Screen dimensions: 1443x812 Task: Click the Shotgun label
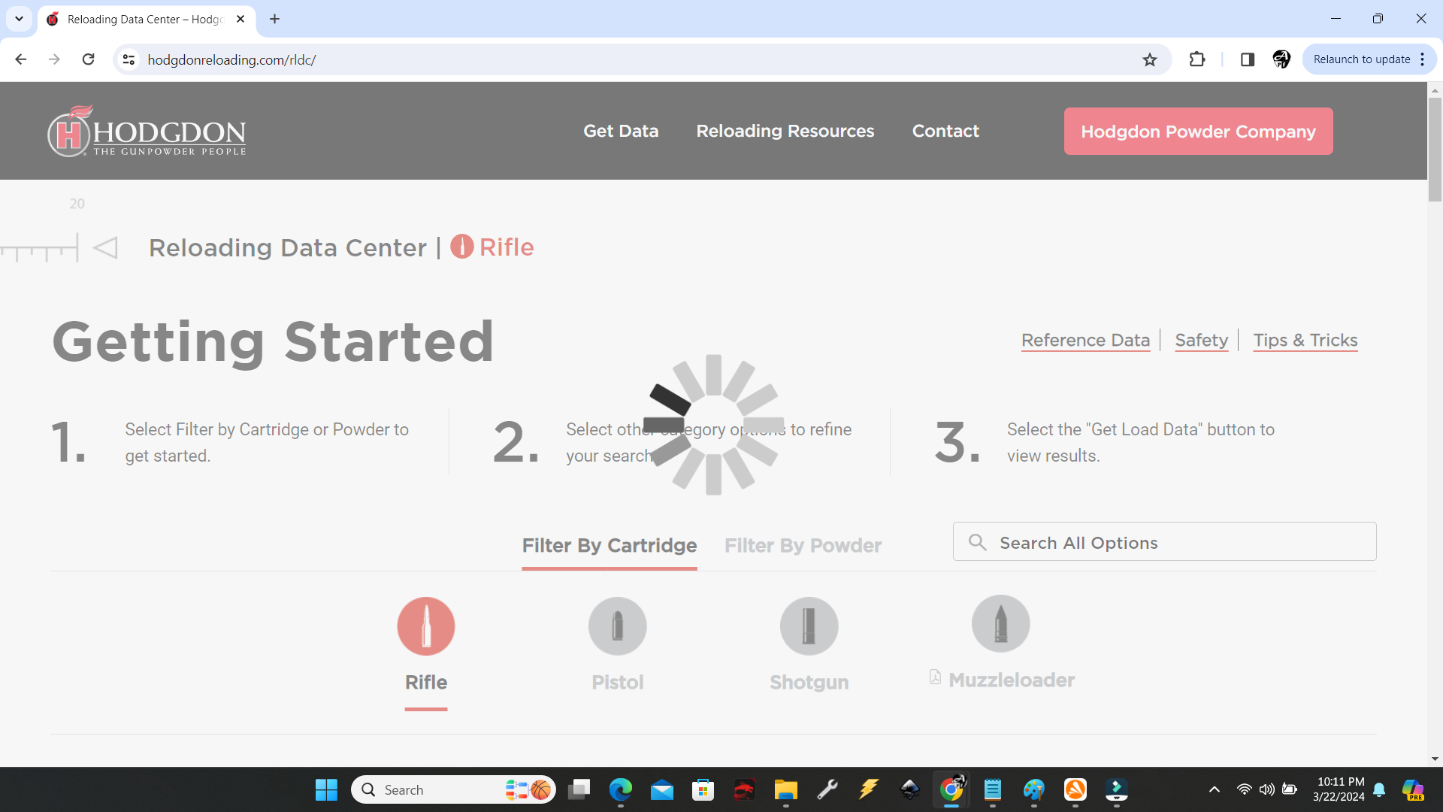(809, 683)
